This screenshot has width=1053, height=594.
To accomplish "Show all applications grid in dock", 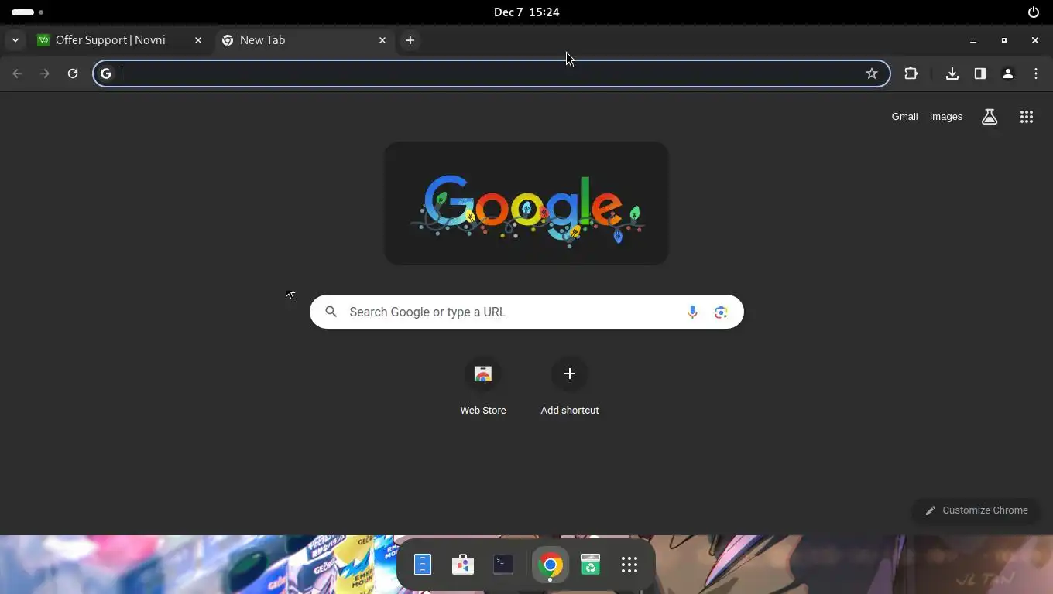I will pyautogui.click(x=629, y=565).
